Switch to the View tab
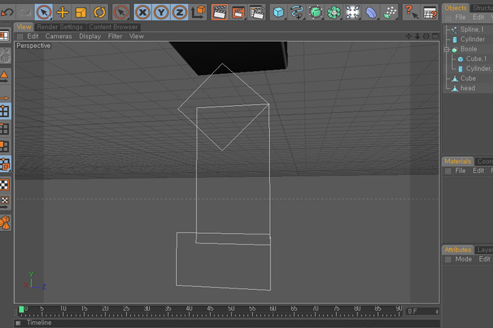493x328 pixels. point(24,27)
